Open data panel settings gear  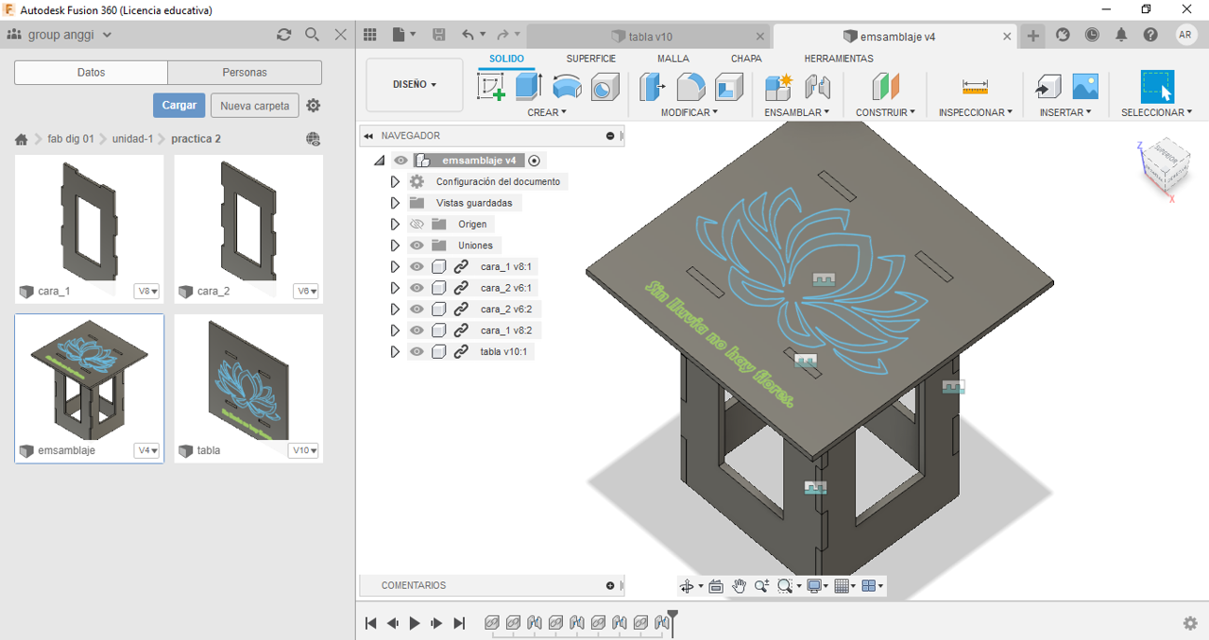tap(314, 106)
